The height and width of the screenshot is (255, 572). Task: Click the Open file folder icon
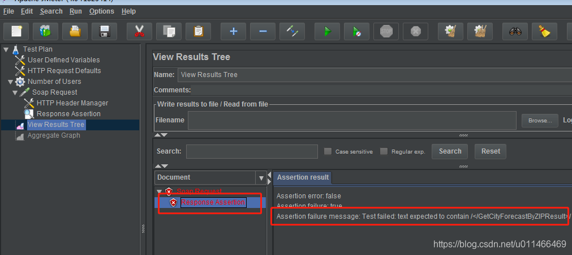point(75,31)
